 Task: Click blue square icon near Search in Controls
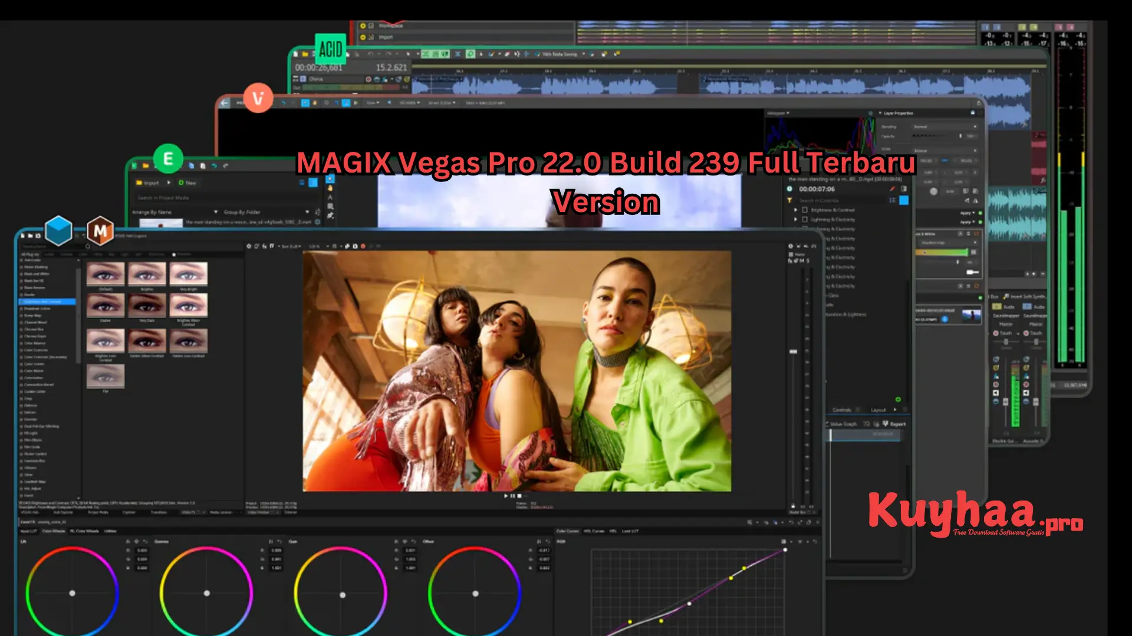point(904,200)
